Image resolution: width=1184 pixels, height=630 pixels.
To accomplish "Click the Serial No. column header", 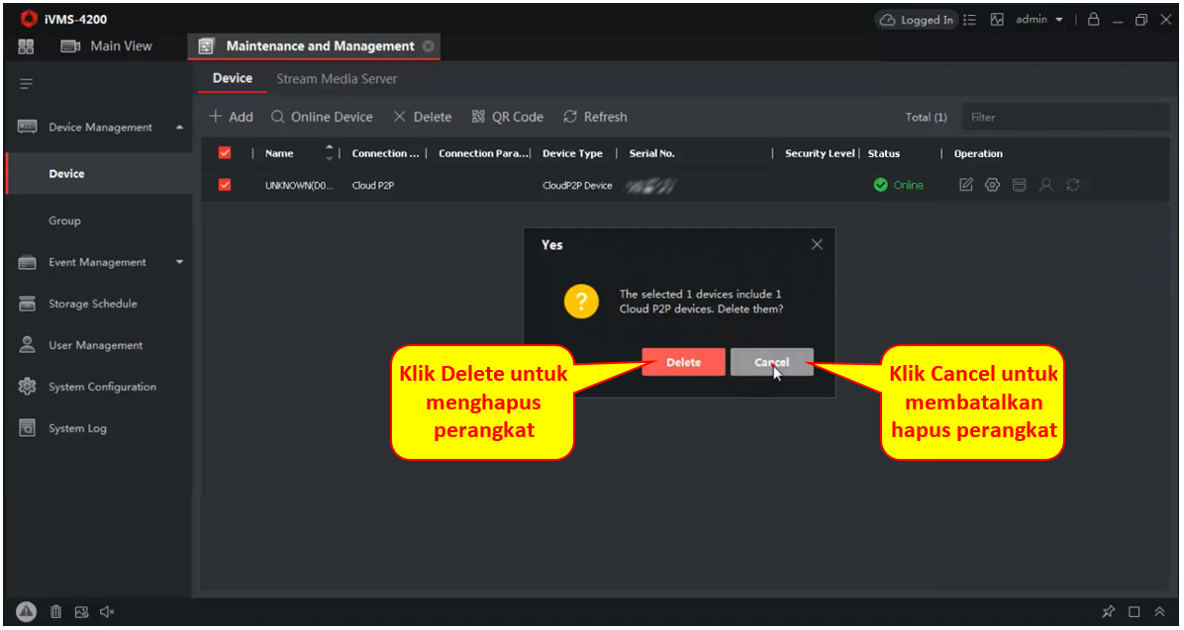I will (651, 153).
